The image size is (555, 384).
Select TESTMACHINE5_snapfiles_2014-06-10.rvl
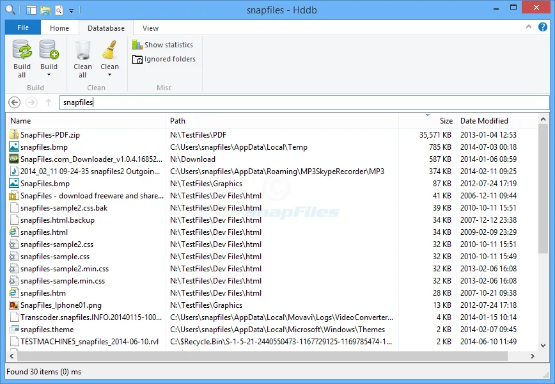(x=272, y=342)
